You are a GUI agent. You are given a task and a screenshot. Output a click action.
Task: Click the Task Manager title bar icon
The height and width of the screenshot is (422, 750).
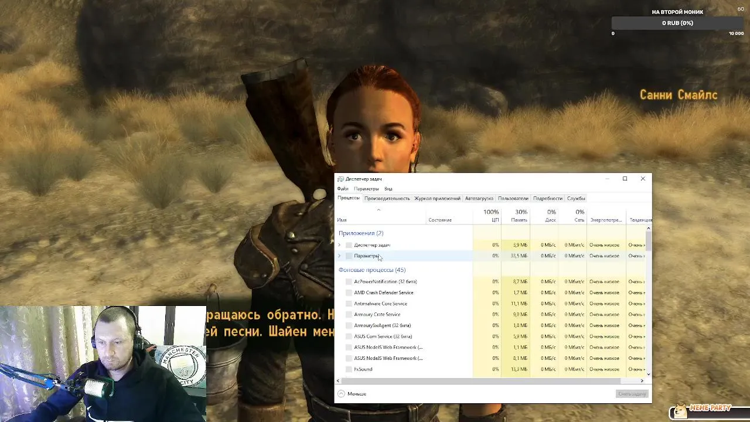pos(340,179)
